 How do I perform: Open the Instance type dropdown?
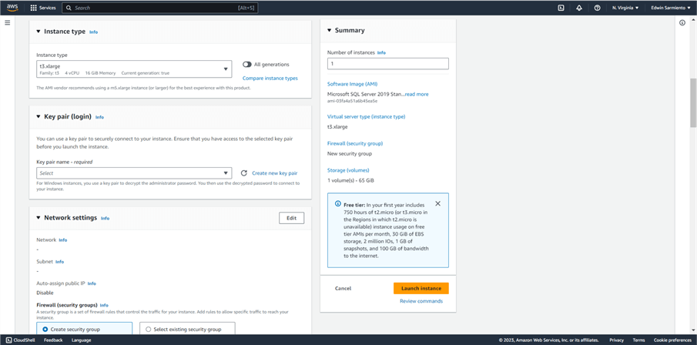pyautogui.click(x=134, y=69)
